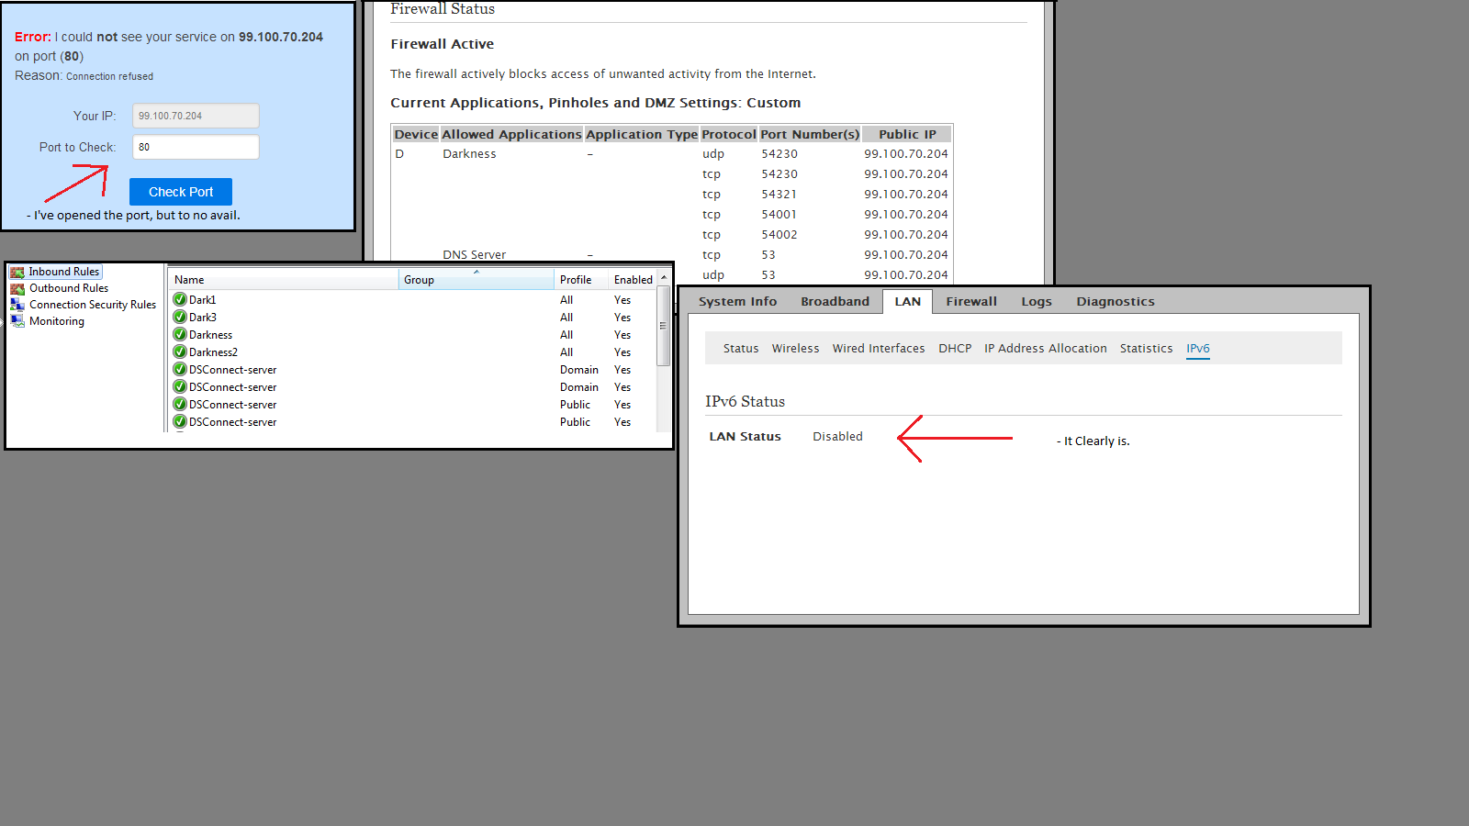Open the DHCP sub-page link
The width and height of the screenshot is (1469, 826).
pyautogui.click(x=955, y=349)
